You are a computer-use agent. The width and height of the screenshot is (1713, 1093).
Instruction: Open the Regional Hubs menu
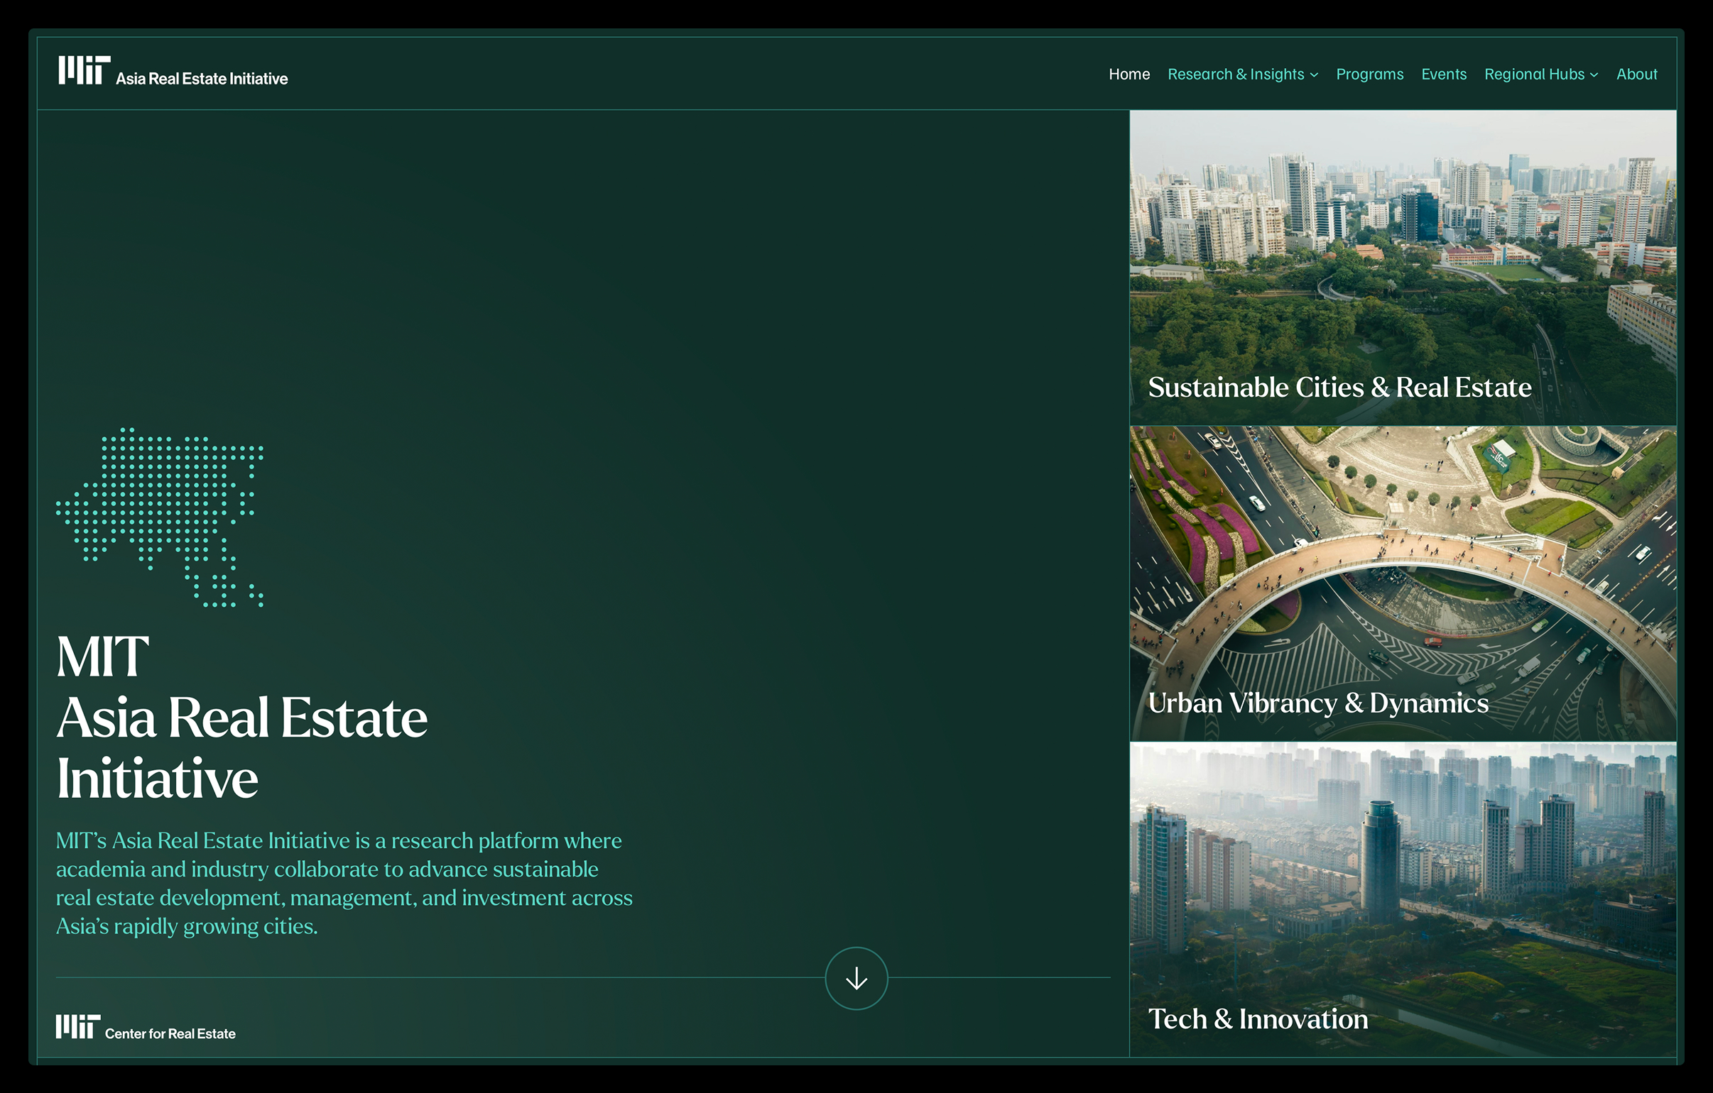pyautogui.click(x=1534, y=75)
